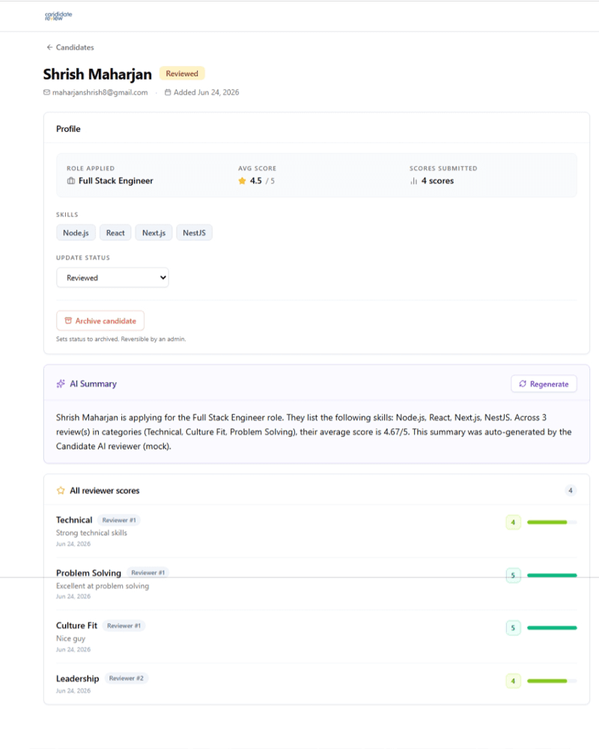Select the Node.js skill tag
Screen dimensions: 599x749
(x=76, y=233)
